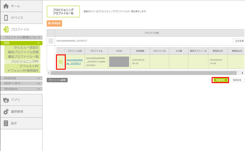Open the Settings document icon
The width and height of the screenshot is (245, 151).
tap(6, 123)
